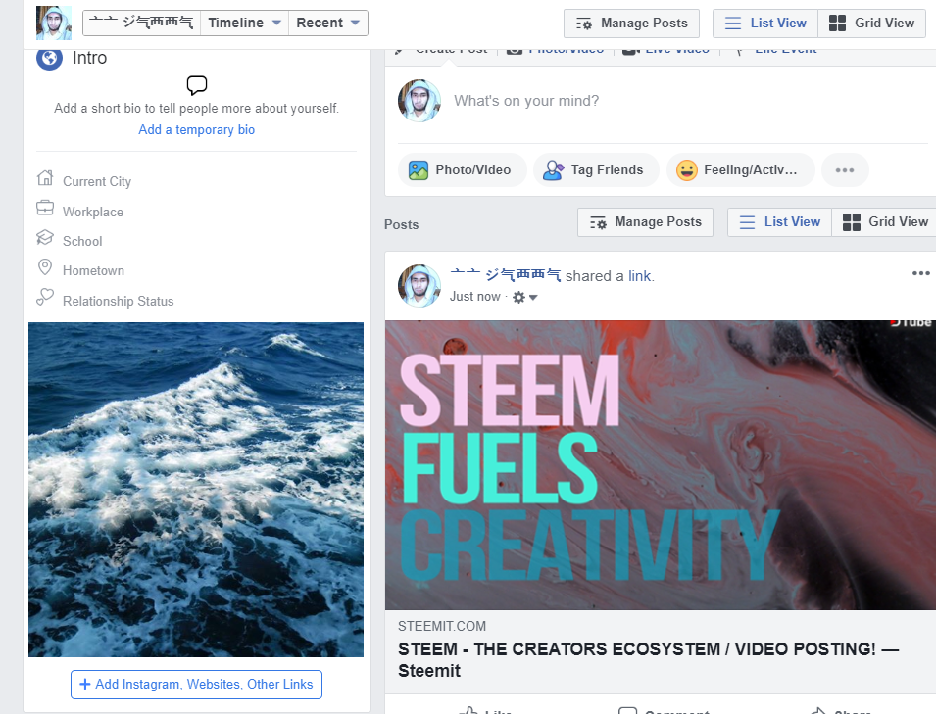Add Current City in Intro
The height and width of the screenshot is (714, 936).
pyautogui.click(x=97, y=181)
